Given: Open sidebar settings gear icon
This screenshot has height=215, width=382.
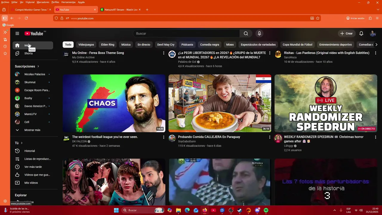Looking at the screenshot, I should (x=5, y=201).
